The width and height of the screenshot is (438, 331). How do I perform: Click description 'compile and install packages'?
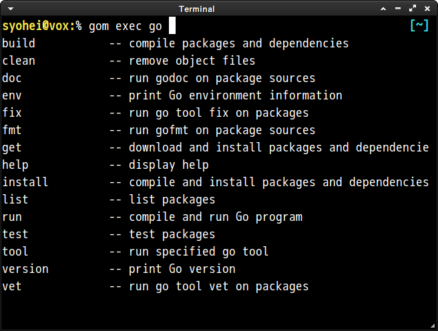(x=222, y=182)
